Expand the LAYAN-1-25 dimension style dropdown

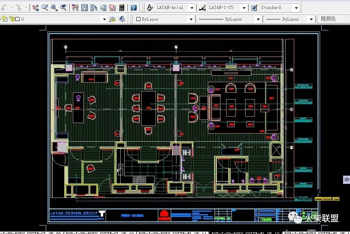[244, 8]
